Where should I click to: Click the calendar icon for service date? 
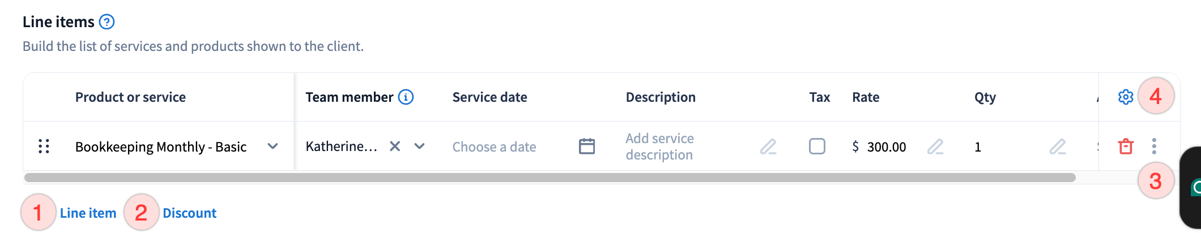click(587, 146)
